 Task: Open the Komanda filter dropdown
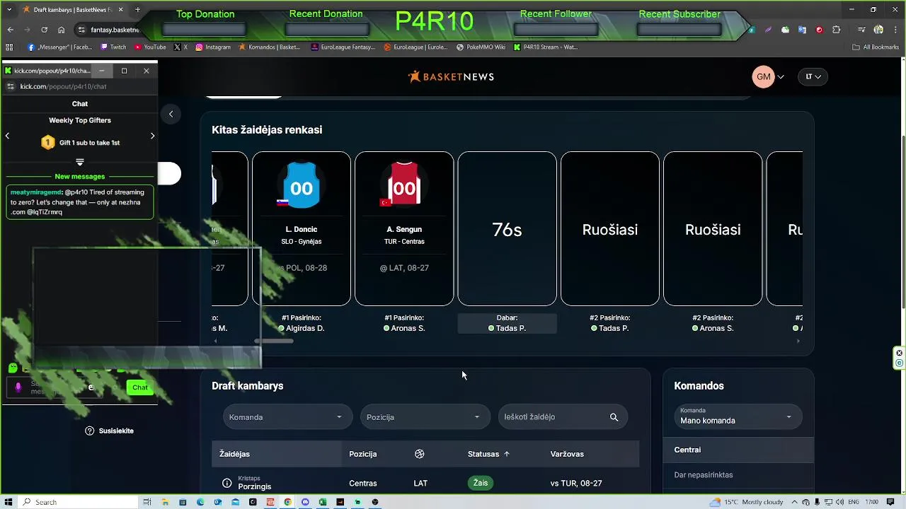[287, 417]
